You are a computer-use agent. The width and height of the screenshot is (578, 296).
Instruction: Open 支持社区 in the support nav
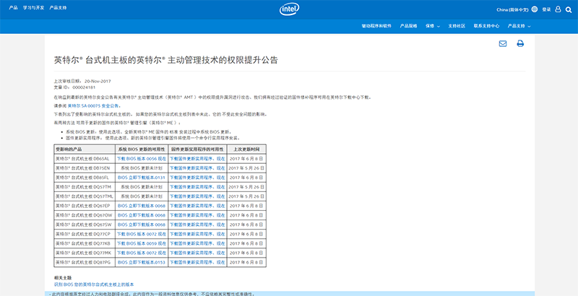pyautogui.click(x=457, y=26)
